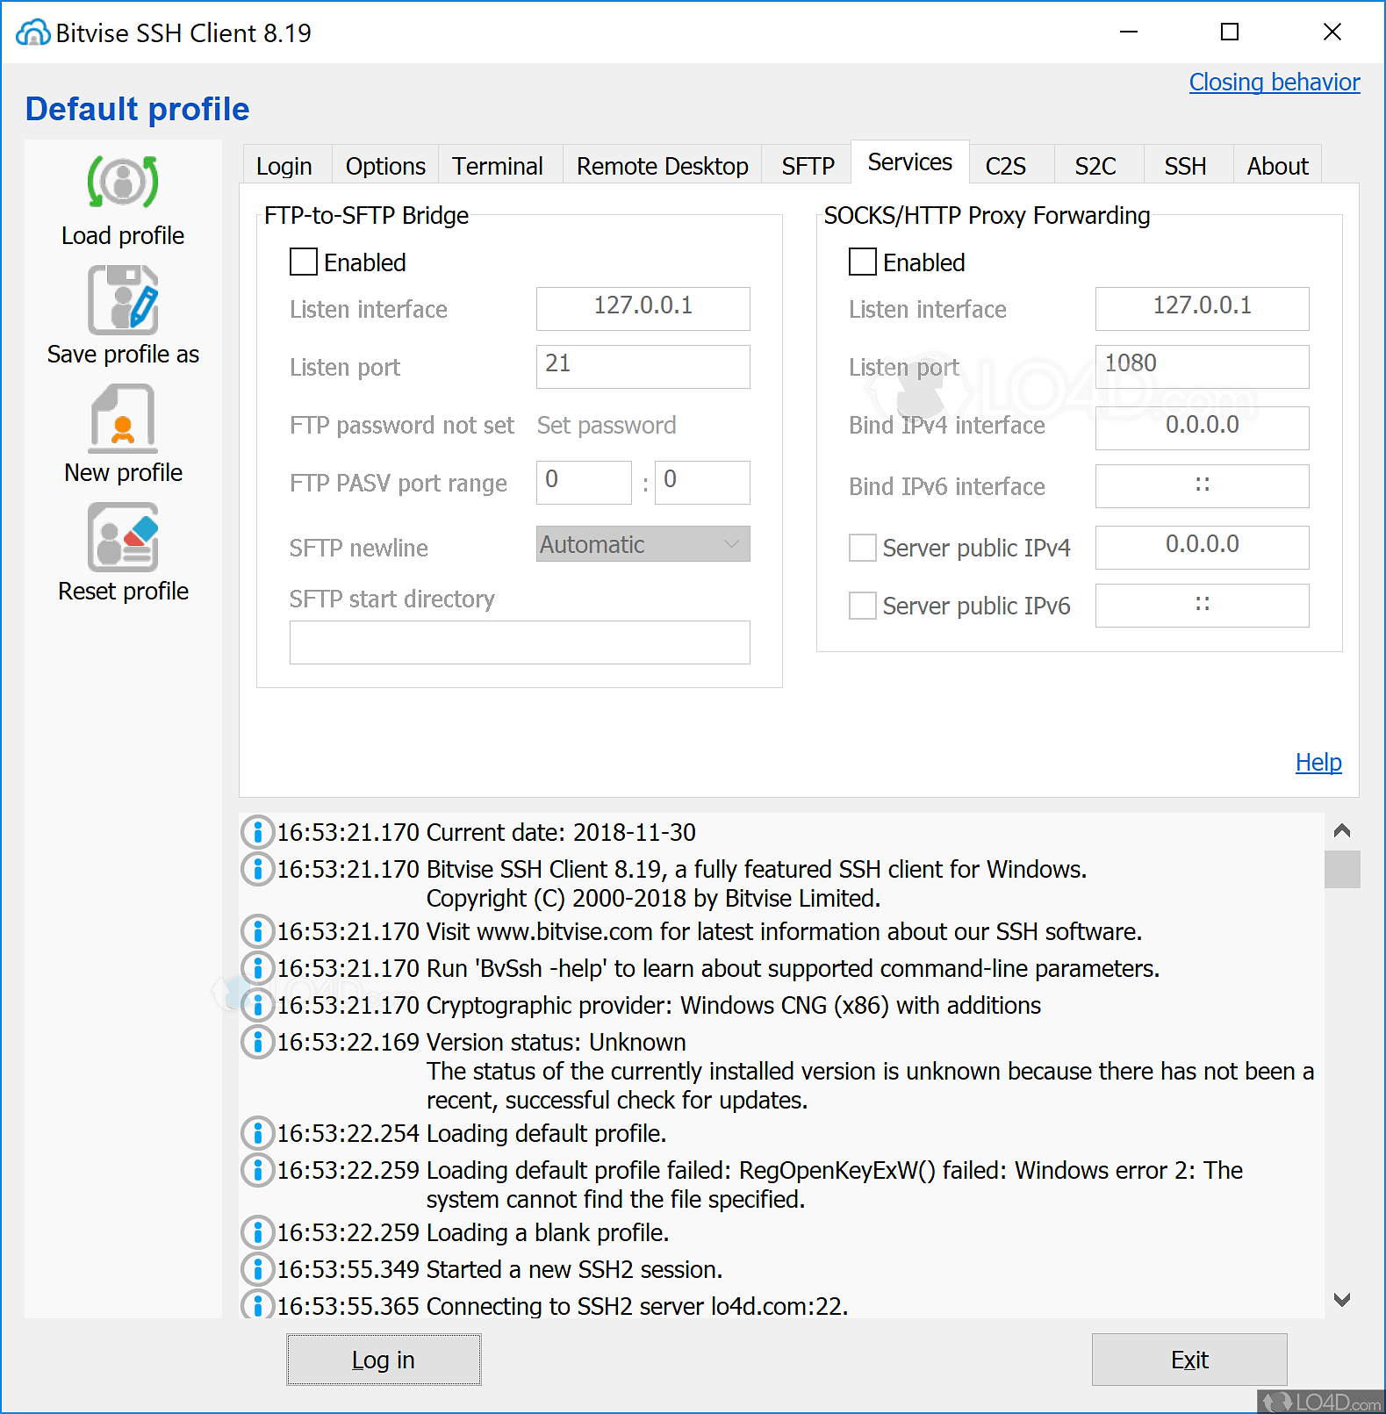Click proxy Listen port field 1080
1386x1414 pixels.
pos(1203,366)
